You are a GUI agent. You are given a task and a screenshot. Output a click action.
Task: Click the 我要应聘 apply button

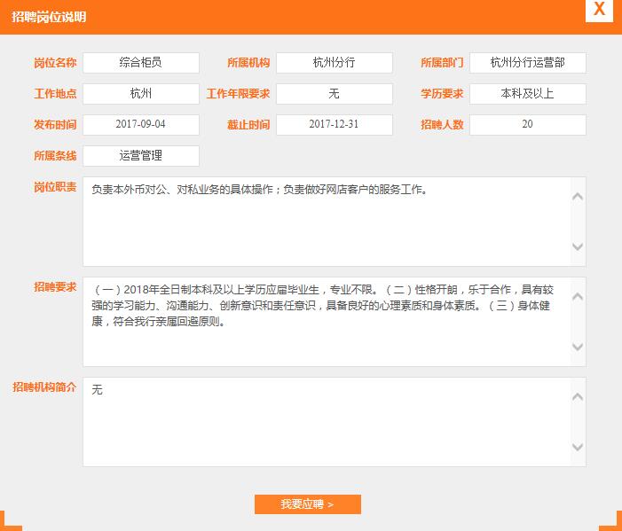tap(307, 504)
